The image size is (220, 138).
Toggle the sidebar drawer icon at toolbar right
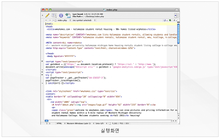177,15
